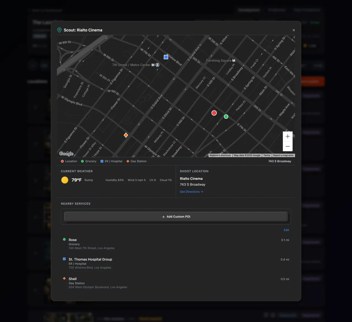Select the Rose grocery list entry

176,244
